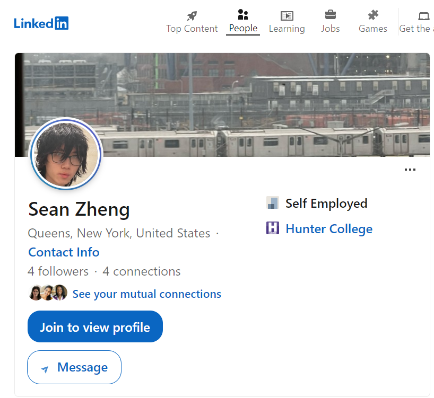This screenshot has height=398, width=434.
Task: Click Sean Zheng's profile photo
Action: pos(66,154)
